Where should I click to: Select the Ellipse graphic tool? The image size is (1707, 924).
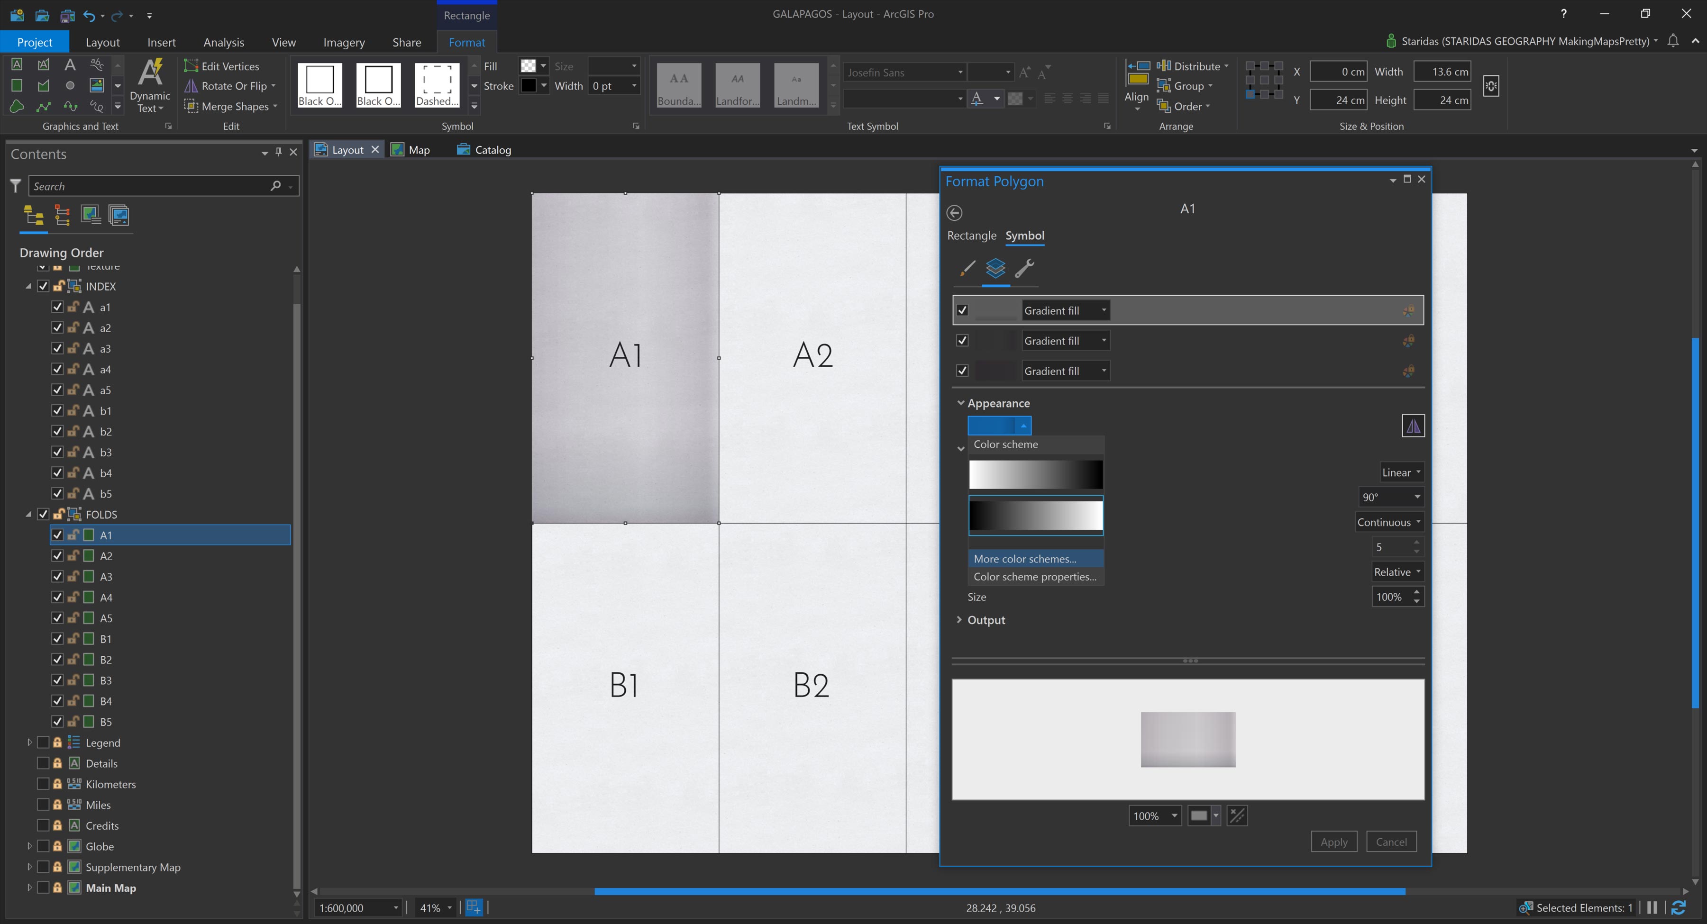click(x=70, y=85)
